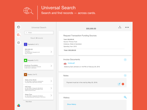Click the Universal Search text field

39,33
